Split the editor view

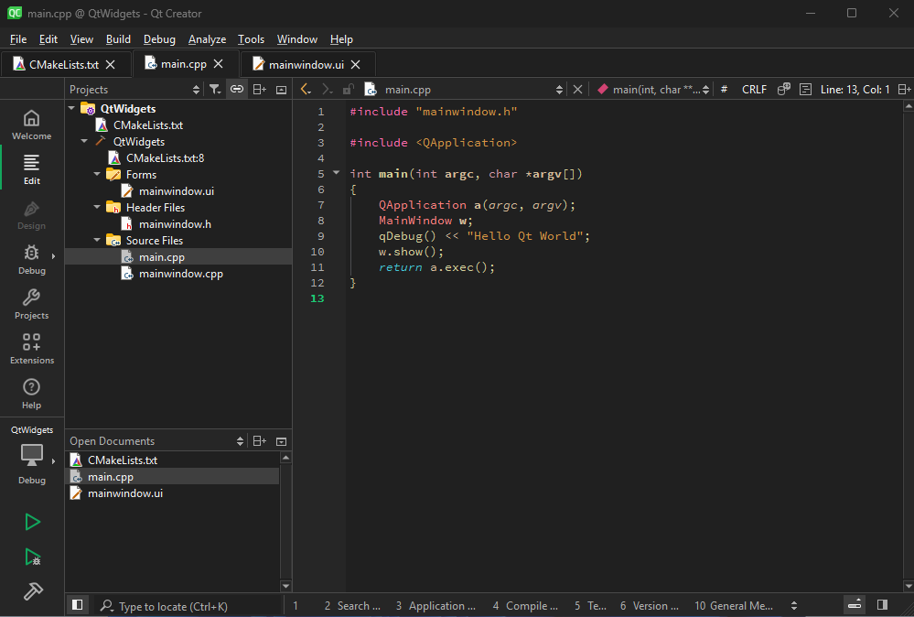tap(904, 89)
